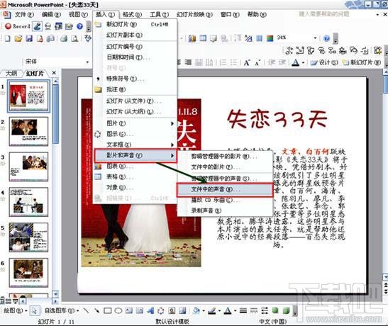Open the 格式 menu

pyautogui.click(x=132, y=15)
